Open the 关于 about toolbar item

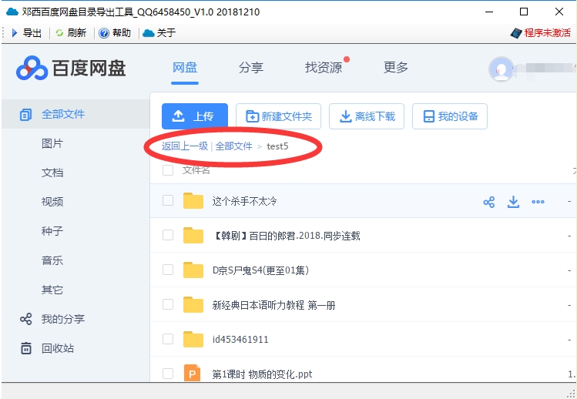point(159,33)
